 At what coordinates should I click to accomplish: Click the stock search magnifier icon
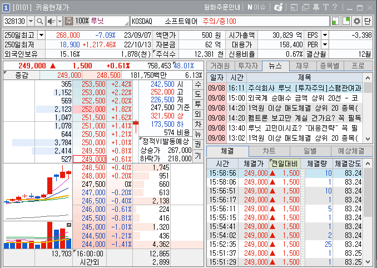[39, 21]
